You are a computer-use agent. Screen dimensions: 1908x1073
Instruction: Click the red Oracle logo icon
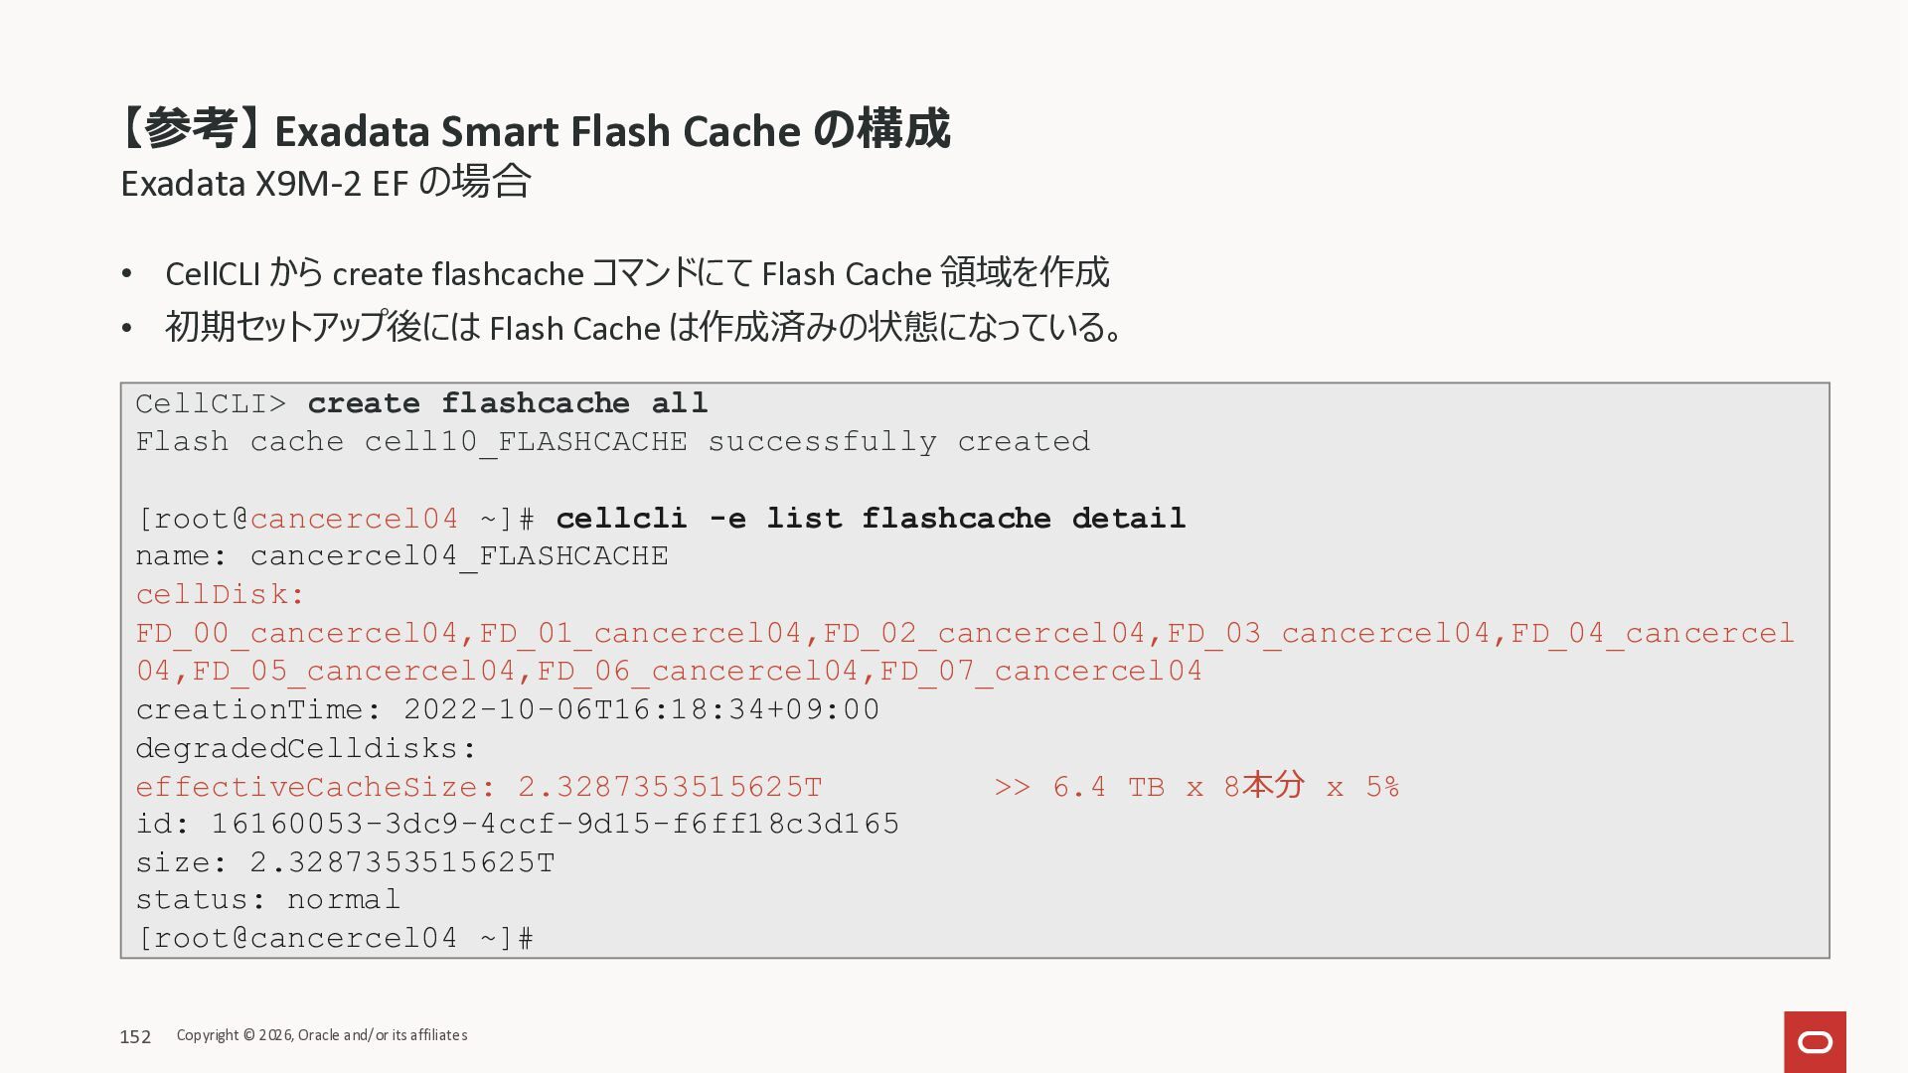tap(1815, 1041)
